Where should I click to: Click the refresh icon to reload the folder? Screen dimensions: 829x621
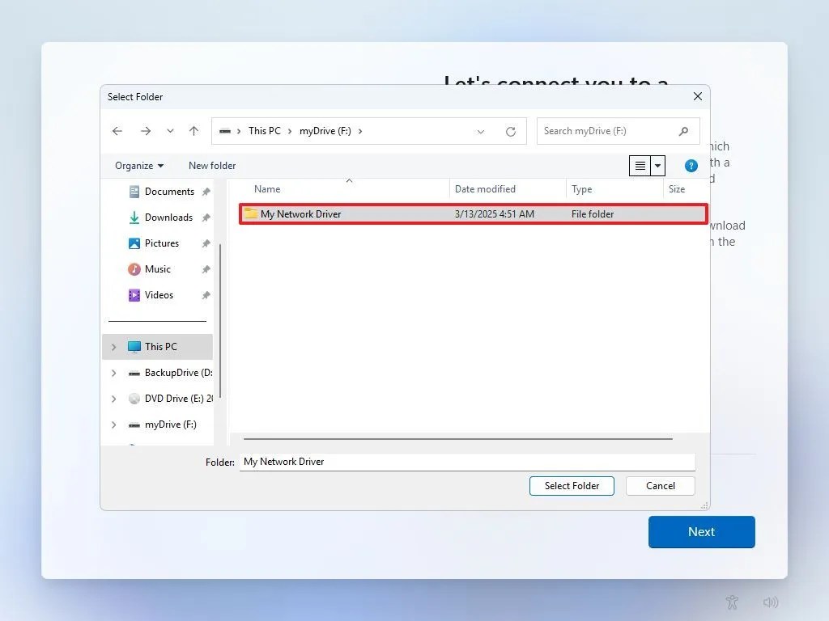coord(510,130)
